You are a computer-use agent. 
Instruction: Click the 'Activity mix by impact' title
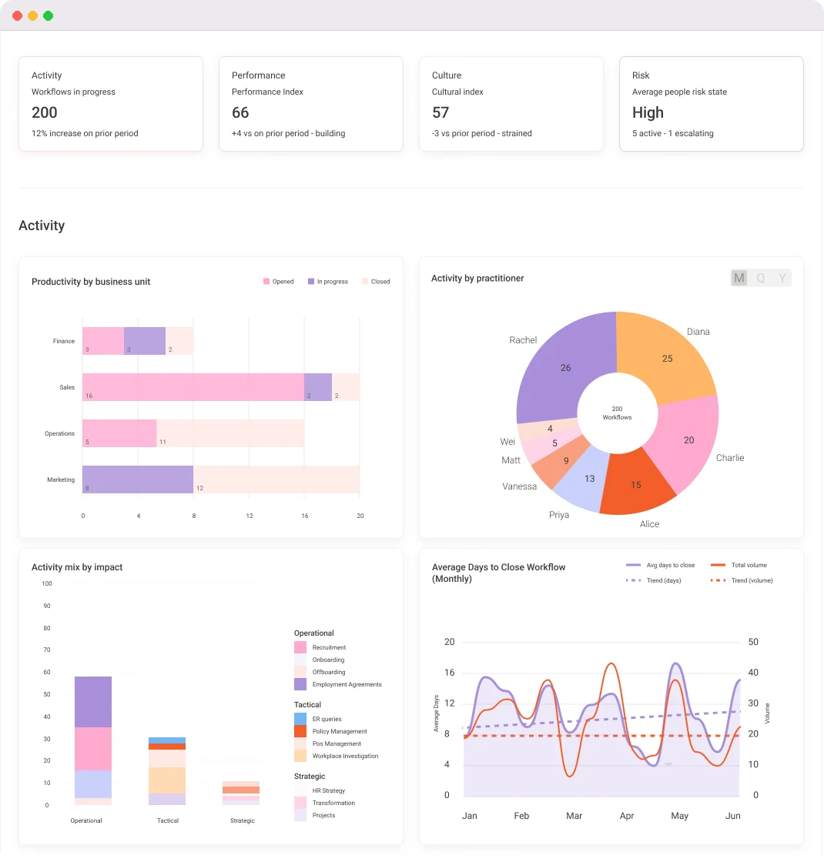pos(77,567)
